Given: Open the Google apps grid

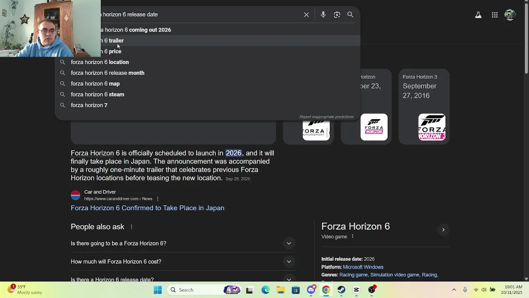Looking at the screenshot, I should point(495,15).
